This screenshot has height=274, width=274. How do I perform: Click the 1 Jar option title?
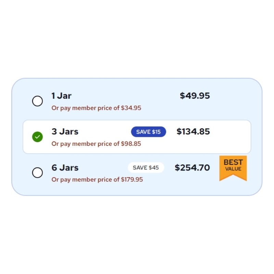pyautogui.click(x=62, y=96)
